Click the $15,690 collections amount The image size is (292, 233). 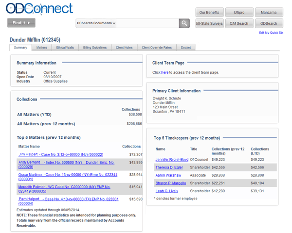click(136, 199)
